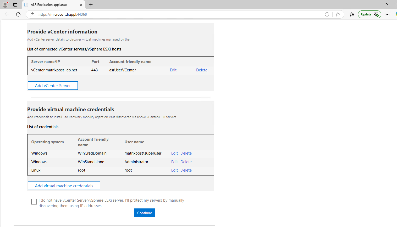Select the WinCredDomain friendly name cell
Screen dimensions: 397x227
[x=92, y=153]
